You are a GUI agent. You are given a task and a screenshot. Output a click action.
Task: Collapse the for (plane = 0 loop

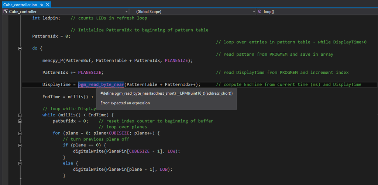click(x=20, y=133)
